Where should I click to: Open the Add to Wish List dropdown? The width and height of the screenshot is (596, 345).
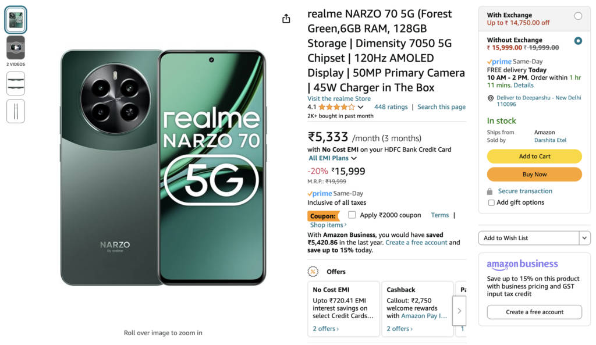pos(584,238)
